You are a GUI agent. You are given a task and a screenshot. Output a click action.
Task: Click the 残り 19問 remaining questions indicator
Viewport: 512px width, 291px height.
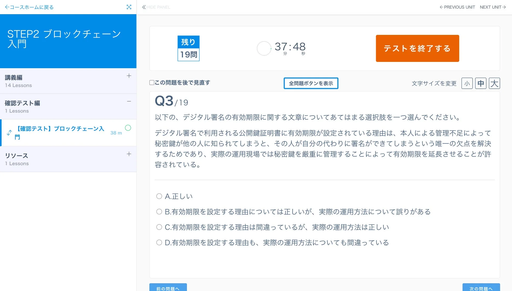click(x=188, y=48)
